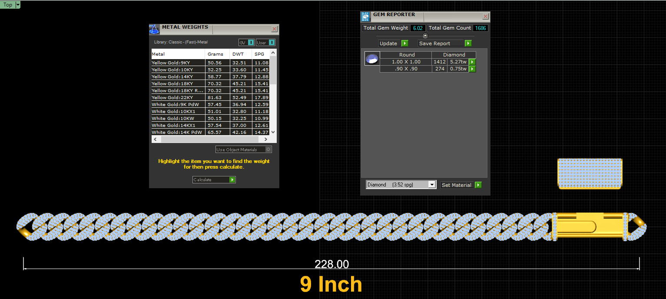Click the metal list scroll up arrow
This screenshot has height=299, width=666.
click(x=273, y=52)
